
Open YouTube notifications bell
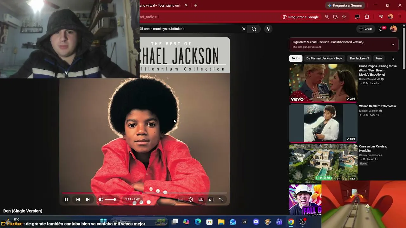(382, 29)
